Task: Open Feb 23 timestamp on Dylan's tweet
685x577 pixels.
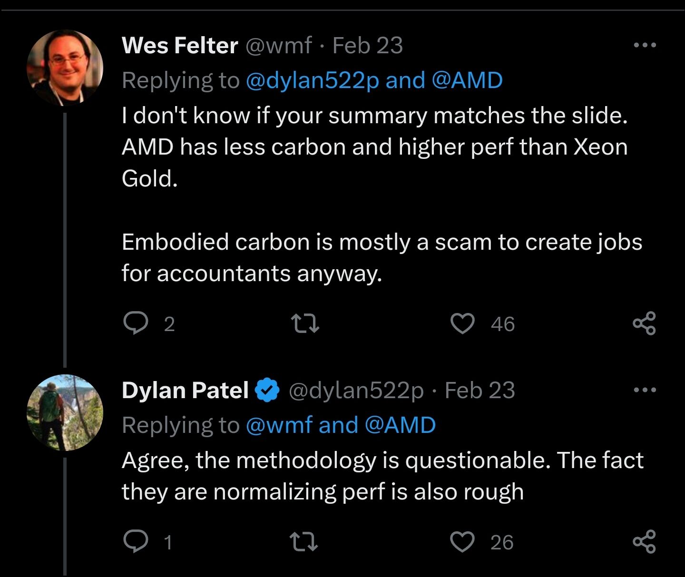Action: 479,390
